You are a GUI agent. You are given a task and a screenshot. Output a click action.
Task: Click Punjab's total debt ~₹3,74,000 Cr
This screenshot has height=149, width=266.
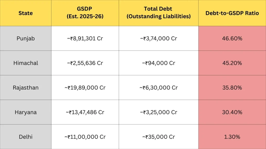pos(158,39)
